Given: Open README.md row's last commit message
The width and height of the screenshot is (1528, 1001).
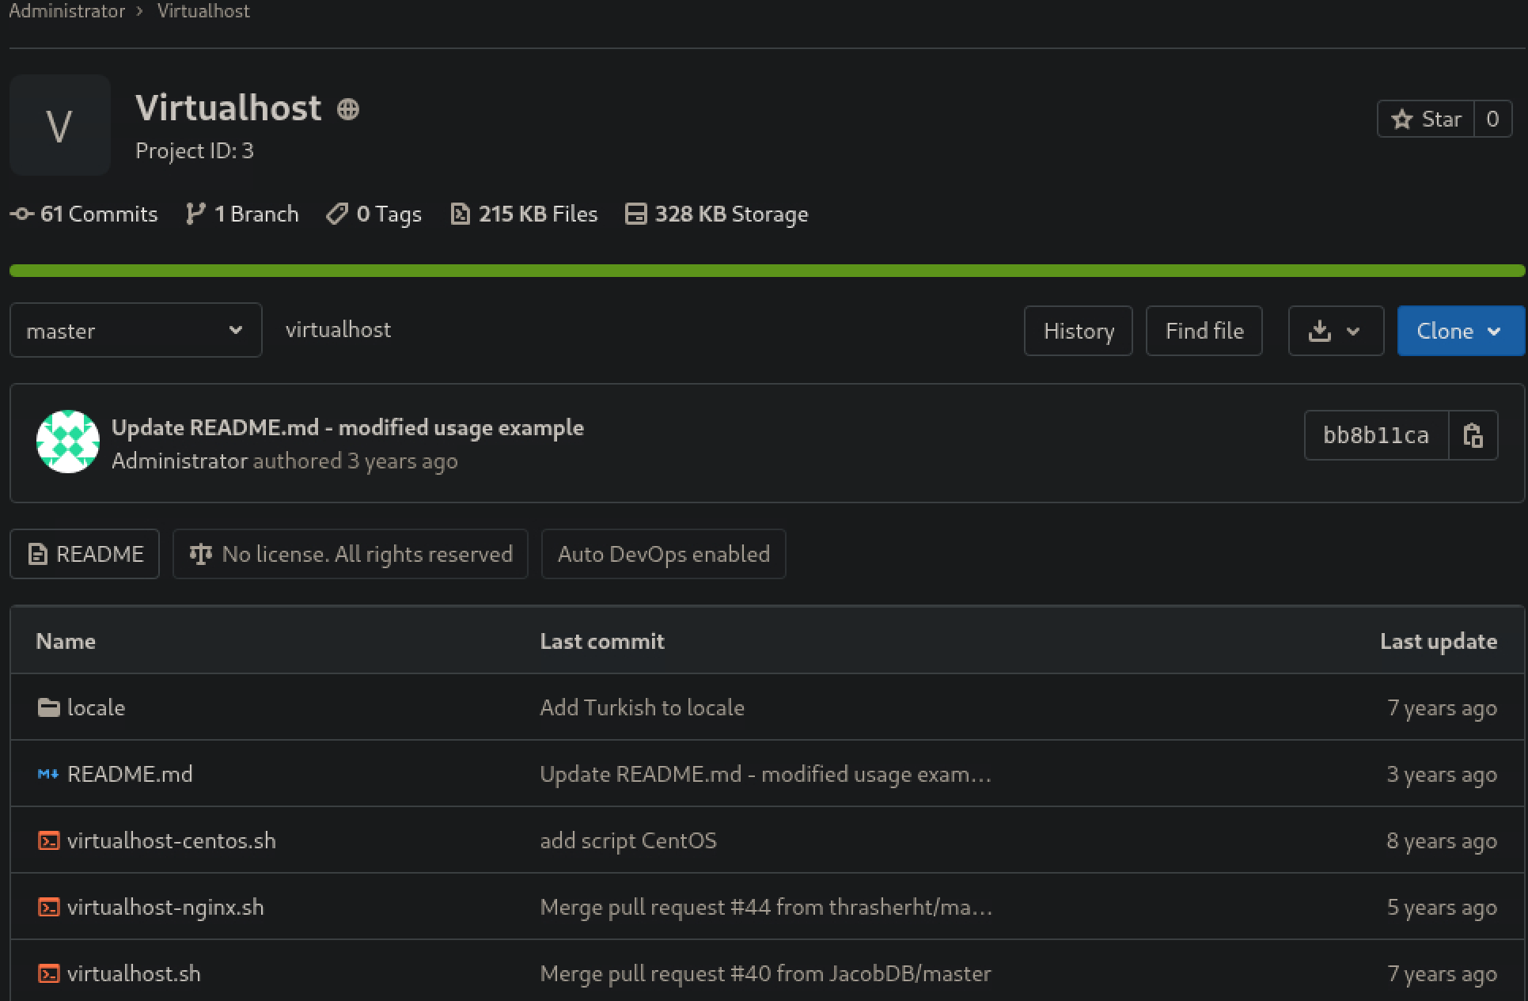Looking at the screenshot, I should [765, 774].
